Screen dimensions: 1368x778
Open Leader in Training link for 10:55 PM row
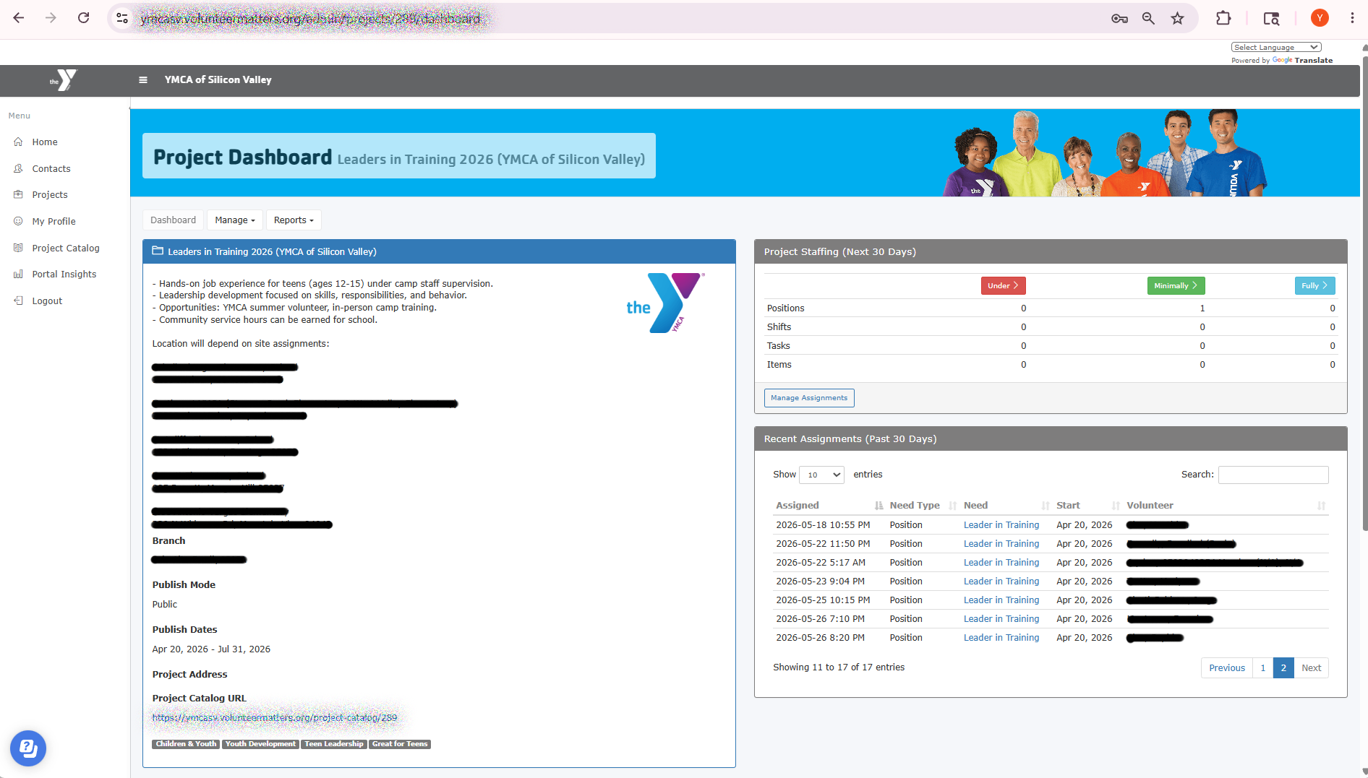click(1001, 525)
